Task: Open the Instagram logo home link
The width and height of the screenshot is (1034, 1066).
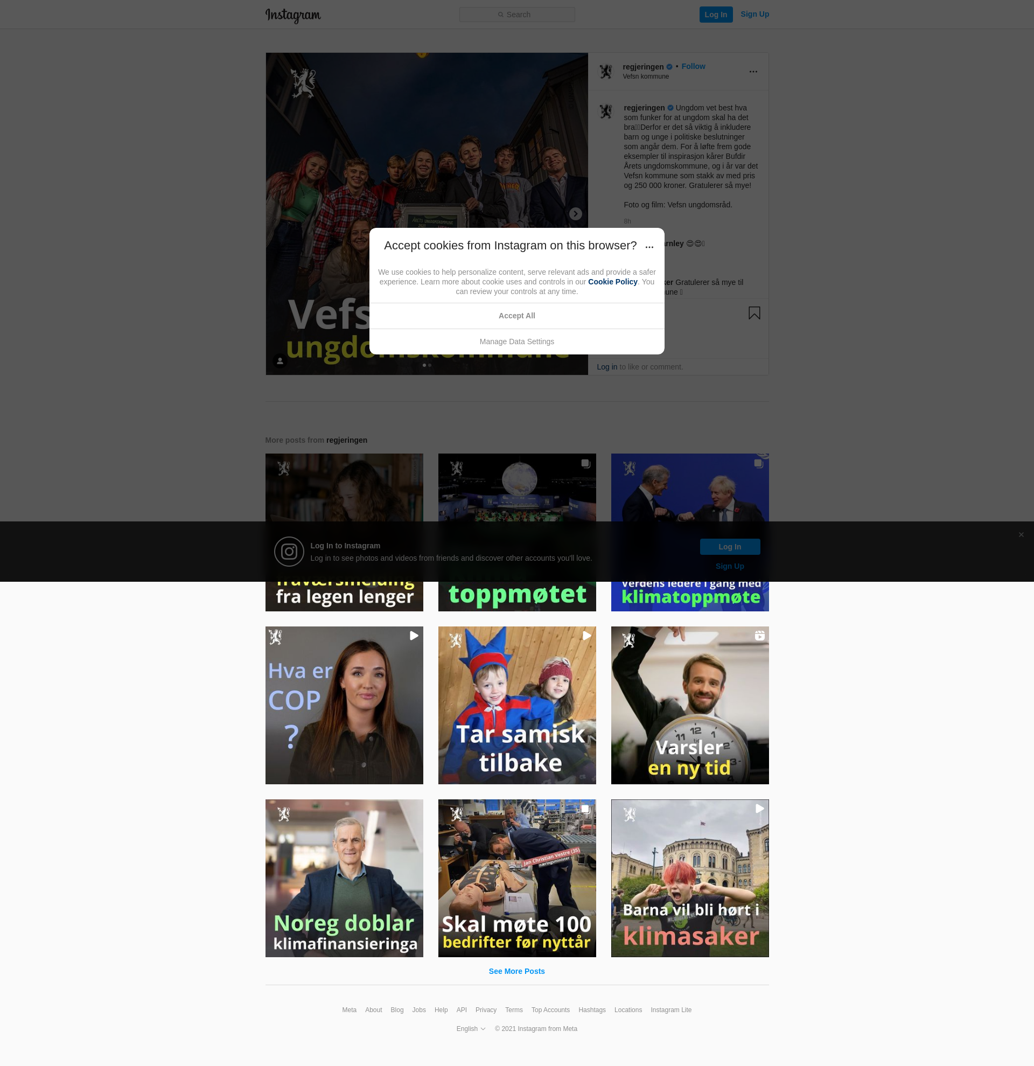Action: (293, 15)
